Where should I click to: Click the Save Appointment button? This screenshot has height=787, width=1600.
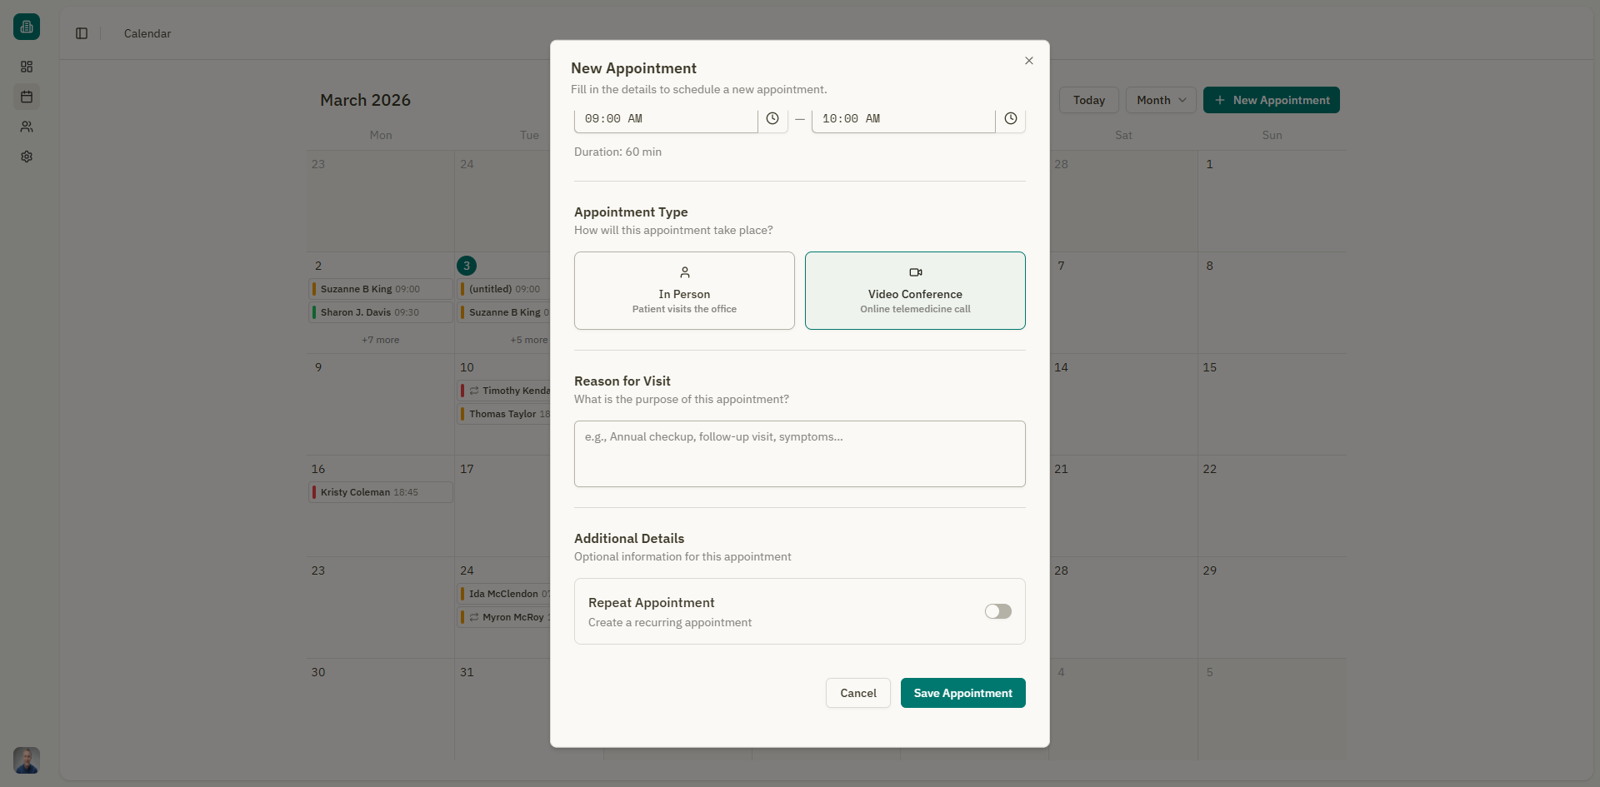(962, 692)
